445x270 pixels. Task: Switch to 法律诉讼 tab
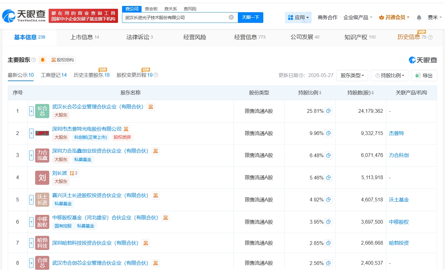[140, 37]
